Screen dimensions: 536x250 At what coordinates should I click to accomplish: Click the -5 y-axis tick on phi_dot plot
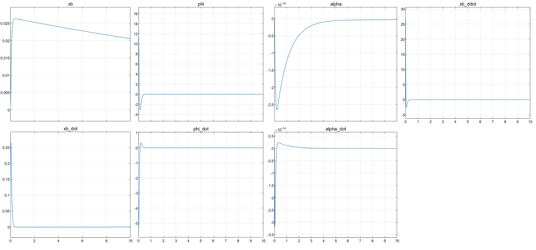pyautogui.click(x=136, y=224)
